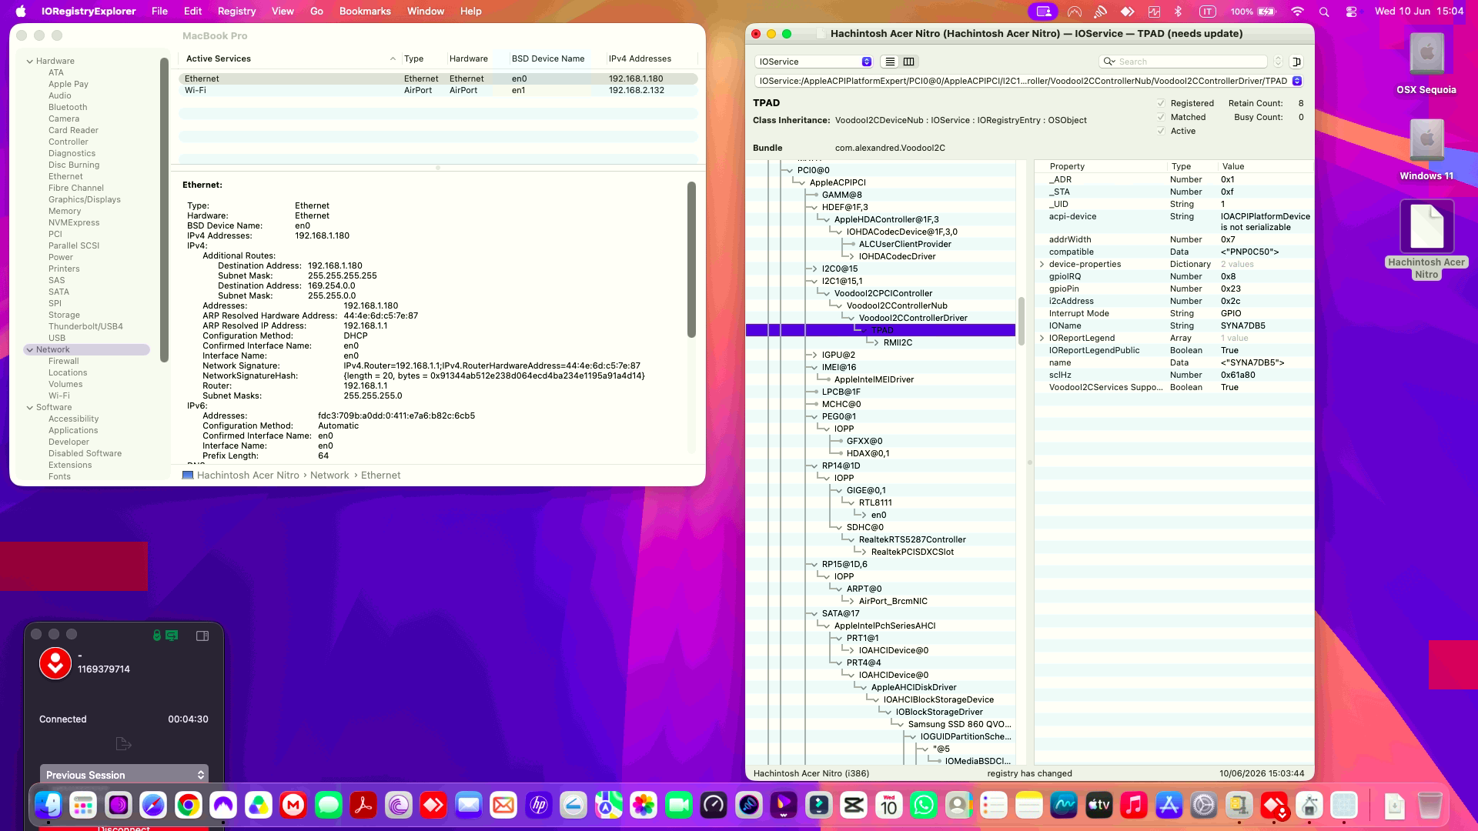This screenshot has height=831, width=1478.
Task: Click the Ethernet details pane scrollbar
Action: pyautogui.click(x=691, y=259)
